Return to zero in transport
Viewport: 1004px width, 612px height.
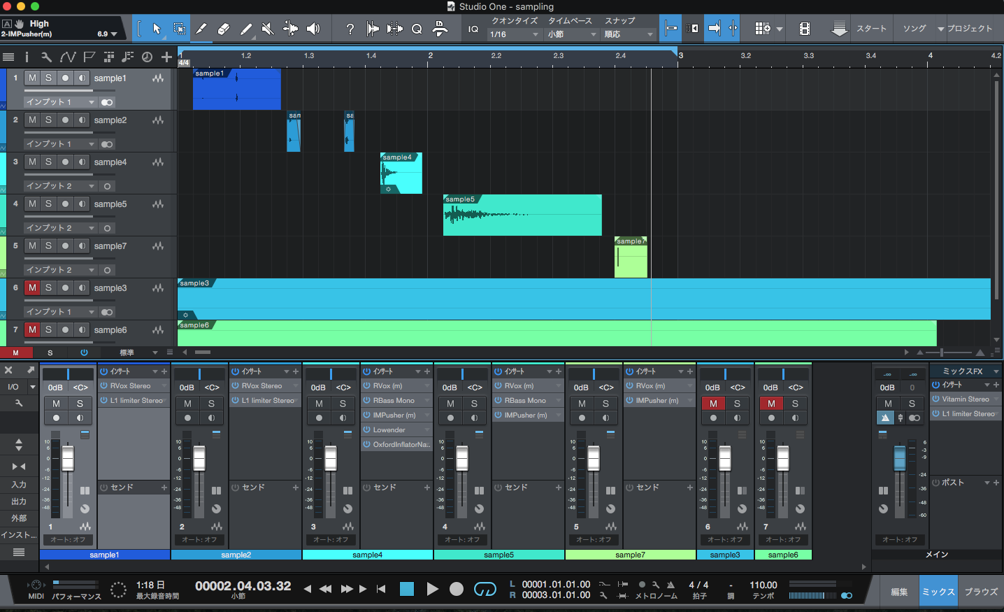pos(381,589)
